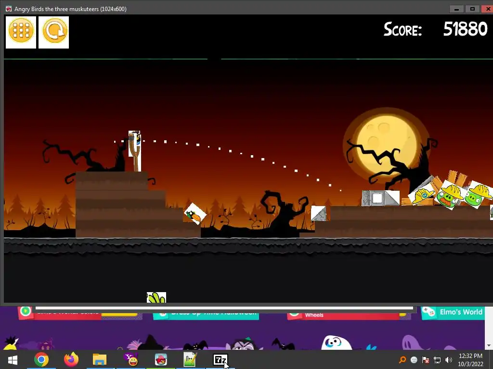This screenshot has height=369, width=493.
Task: Open the 7-Zip taskbar icon
Action: [220, 359]
